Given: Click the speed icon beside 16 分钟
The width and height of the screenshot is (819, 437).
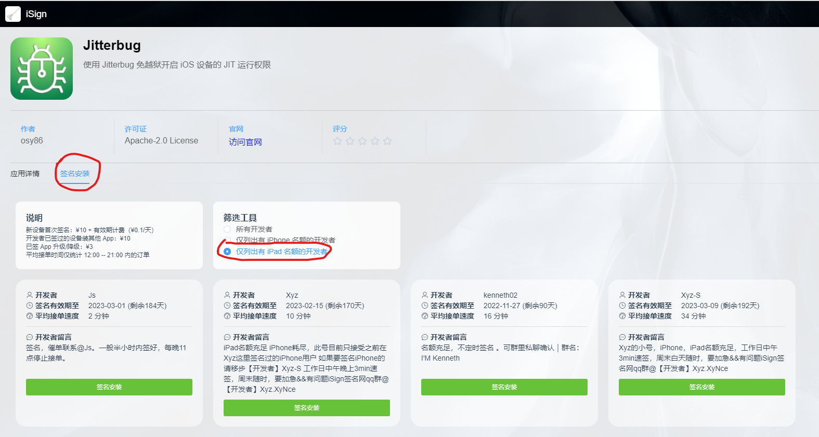Looking at the screenshot, I should pyautogui.click(x=425, y=316).
